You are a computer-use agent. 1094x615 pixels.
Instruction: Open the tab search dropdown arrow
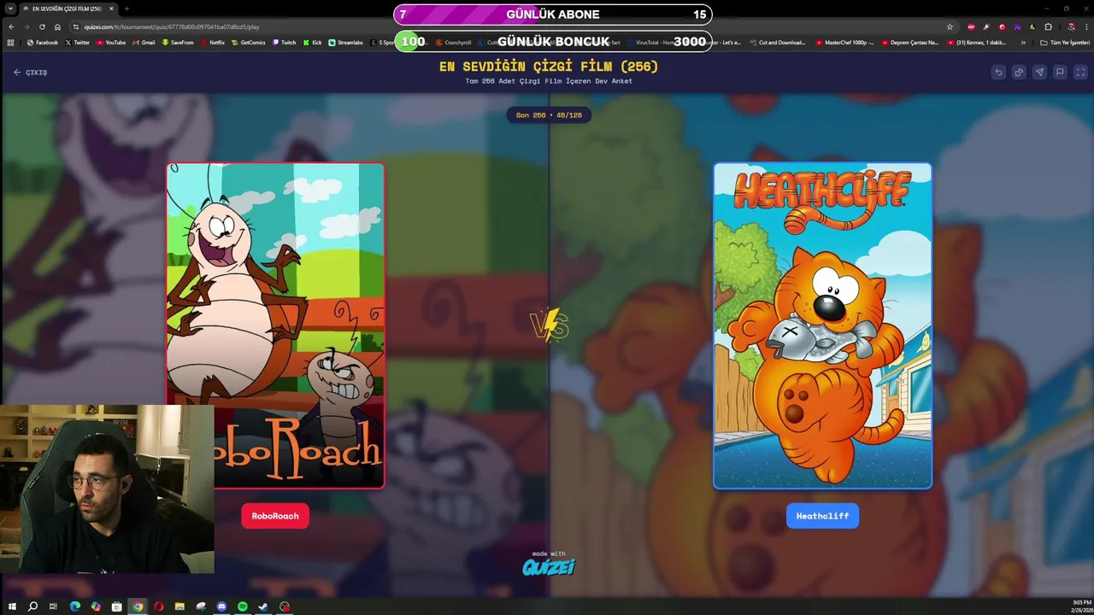click(9, 9)
